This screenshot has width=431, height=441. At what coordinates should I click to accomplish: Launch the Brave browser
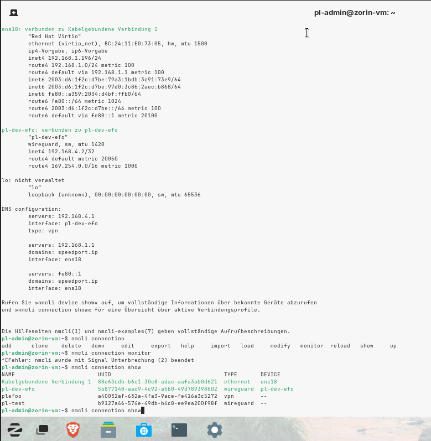pos(72,429)
